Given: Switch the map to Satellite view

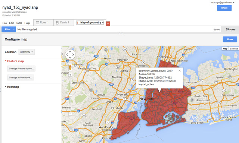Looking at the screenshot, I should click(234, 49).
